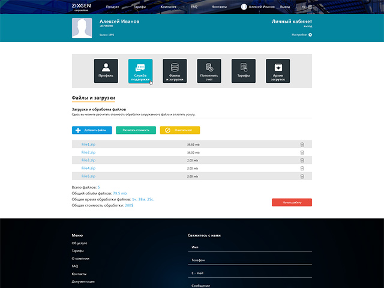Image resolution: width=384 pixels, height=288 pixels.
Task: Click the Настройки link text
Action: (x=299, y=35)
